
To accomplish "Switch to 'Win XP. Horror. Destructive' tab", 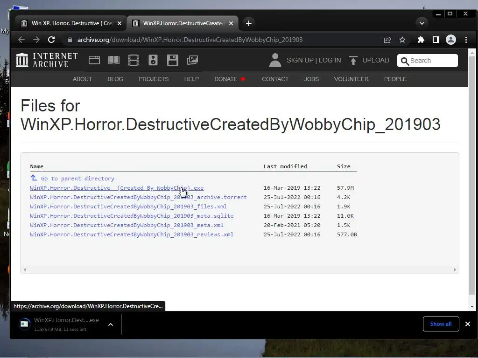I will coord(71,23).
